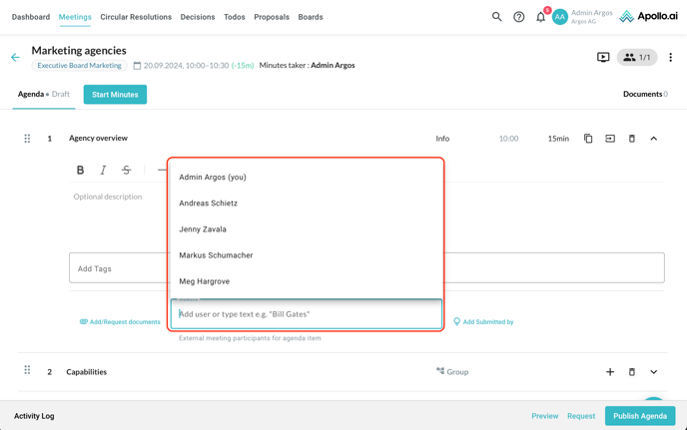This screenshot has height=430, width=687.
Task: Open the three-dot meeting options menu
Action: pyautogui.click(x=670, y=58)
